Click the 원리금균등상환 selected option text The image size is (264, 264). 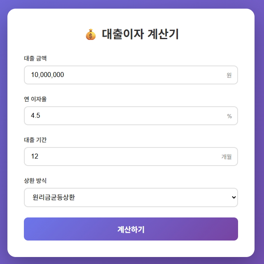click(54, 197)
